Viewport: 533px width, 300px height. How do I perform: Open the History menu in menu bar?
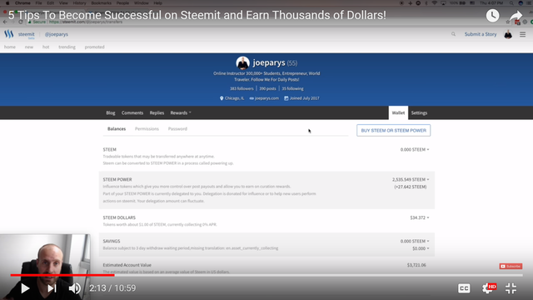tap(79, 3)
